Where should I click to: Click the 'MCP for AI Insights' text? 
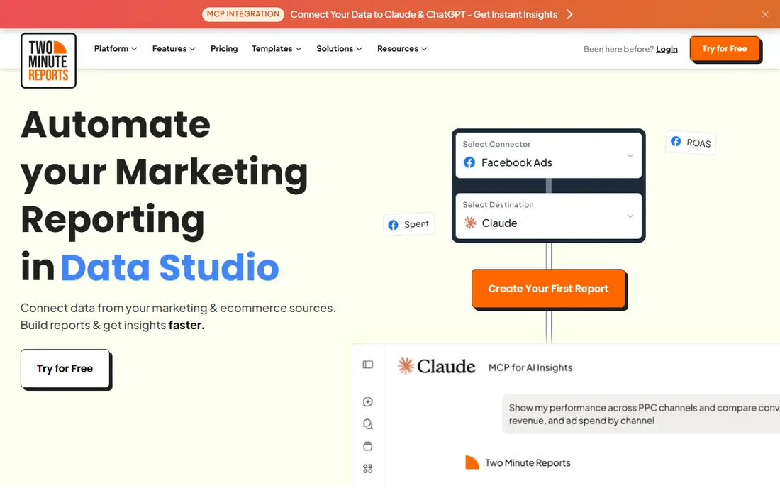530,367
